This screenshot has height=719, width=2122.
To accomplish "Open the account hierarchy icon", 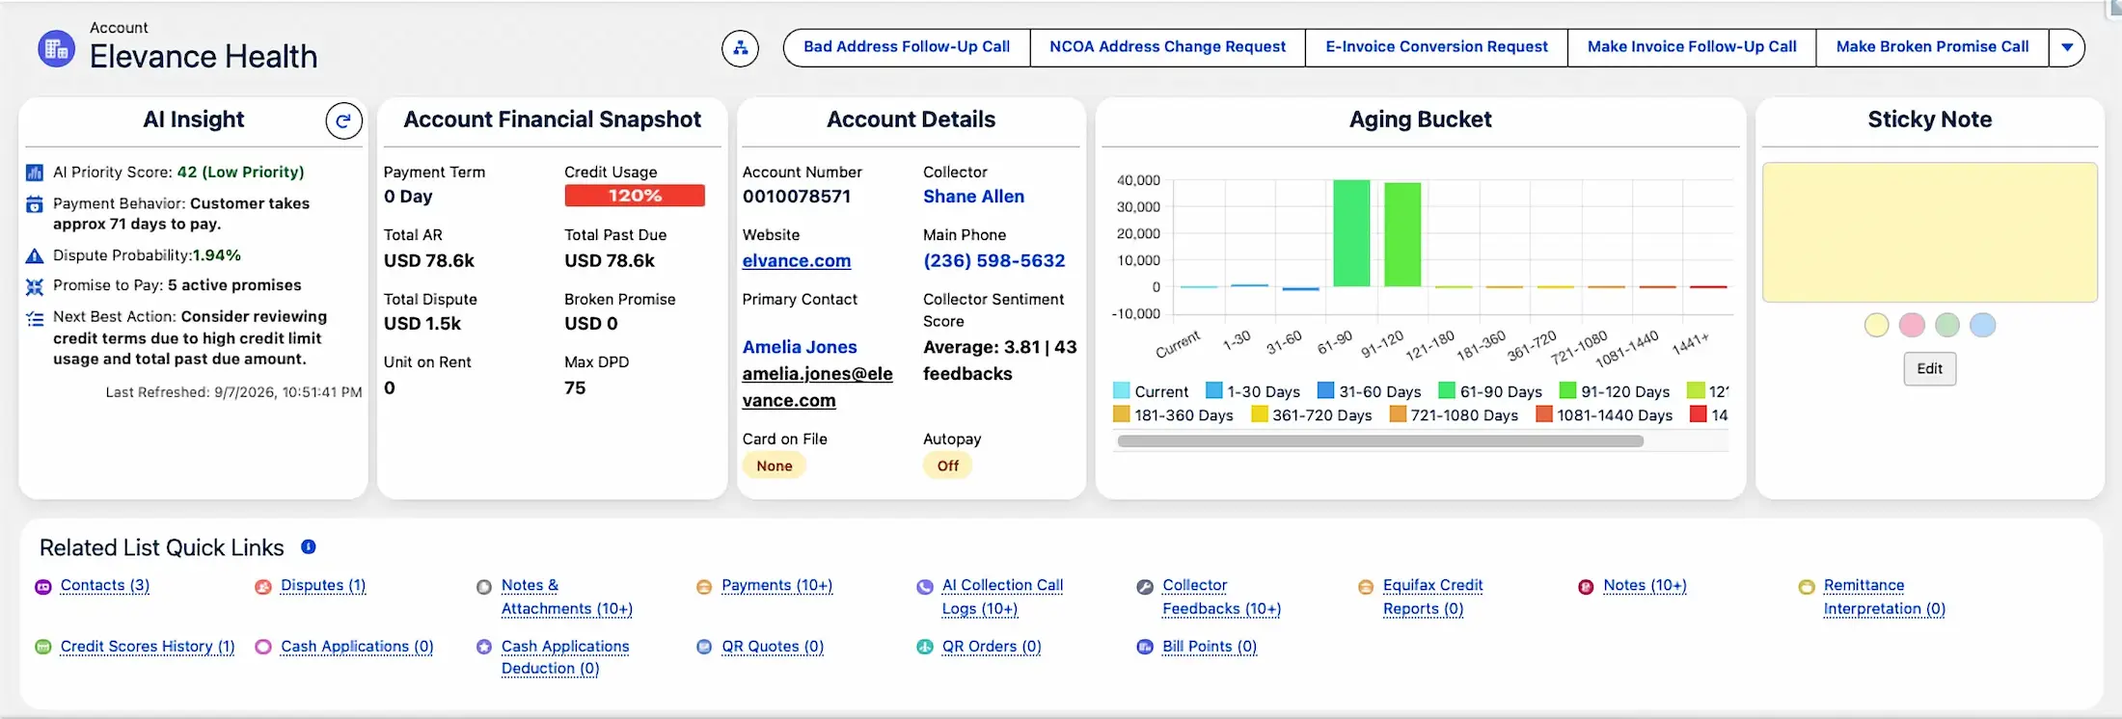I will click(740, 47).
